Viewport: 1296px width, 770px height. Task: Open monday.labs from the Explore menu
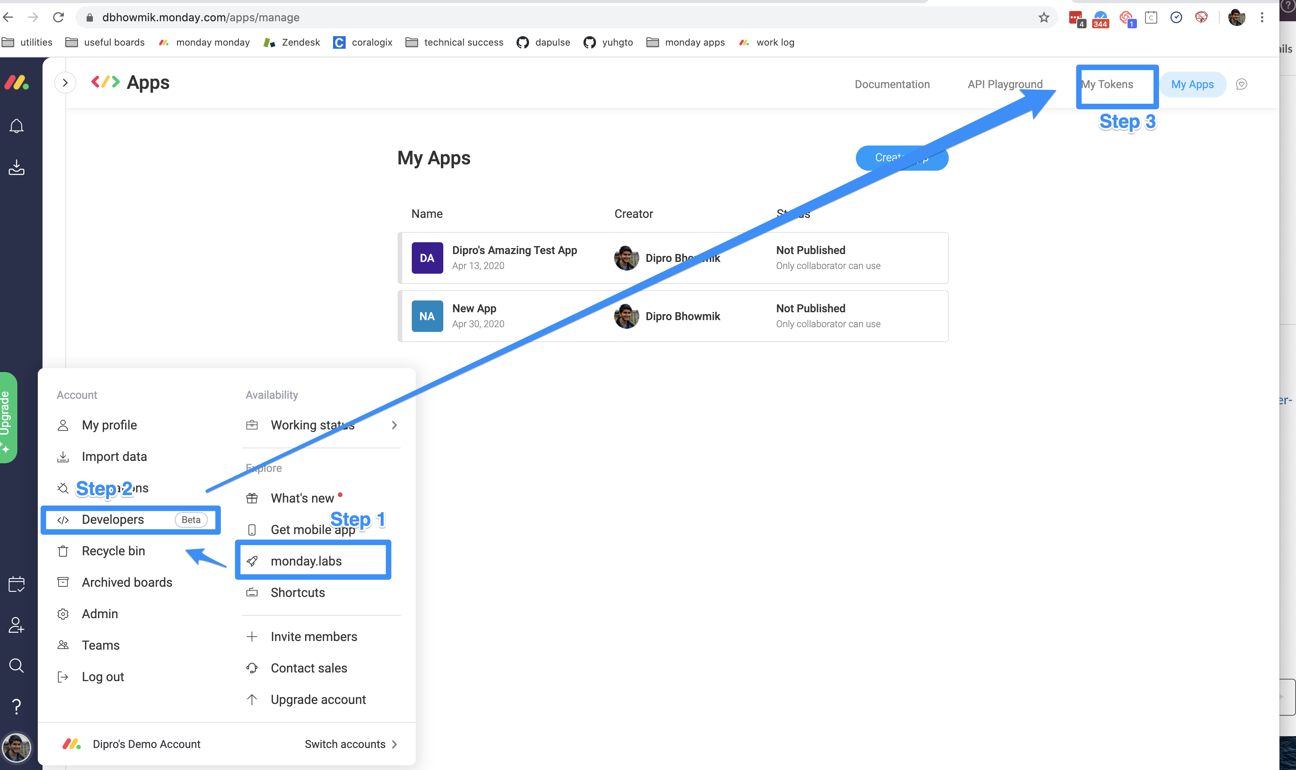tap(306, 561)
